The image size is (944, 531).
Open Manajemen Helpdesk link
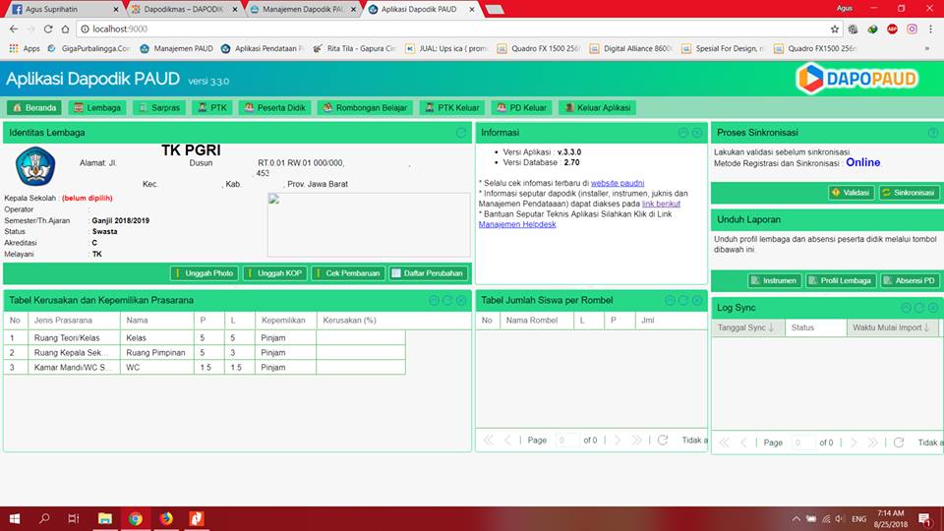[517, 224]
